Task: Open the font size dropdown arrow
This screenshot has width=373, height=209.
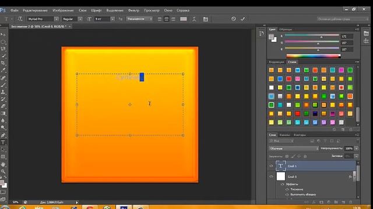Action: coord(112,19)
